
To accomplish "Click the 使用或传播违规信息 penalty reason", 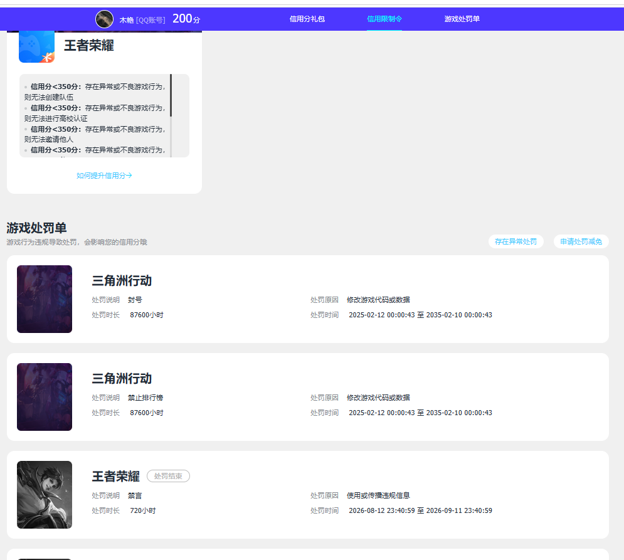I will point(378,495).
